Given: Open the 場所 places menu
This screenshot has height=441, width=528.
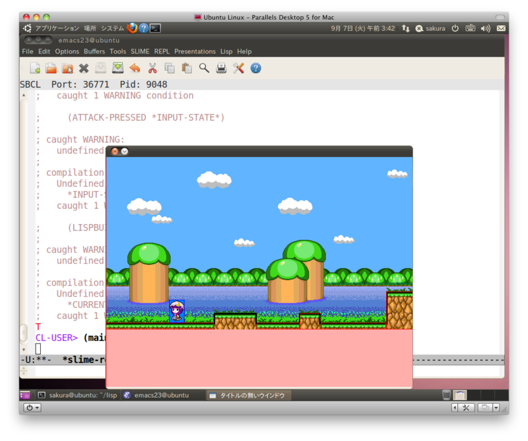Looking at the screenshot, I should pyautogui.click(x=90, y=28).
